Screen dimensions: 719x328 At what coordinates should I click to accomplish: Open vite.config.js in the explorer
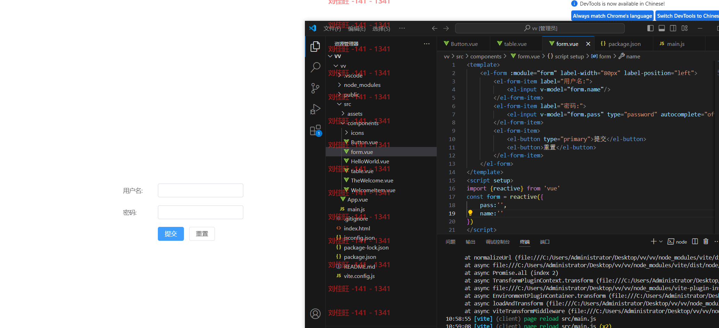[381, 276]
